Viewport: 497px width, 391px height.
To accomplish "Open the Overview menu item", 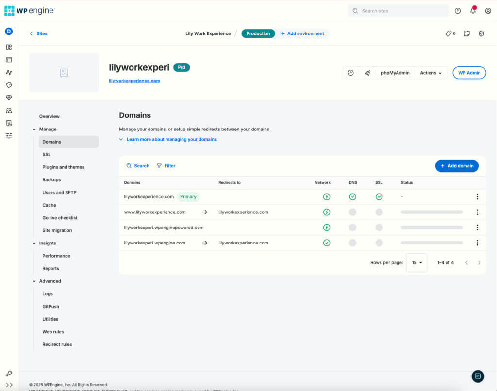I will coord(50,116).
